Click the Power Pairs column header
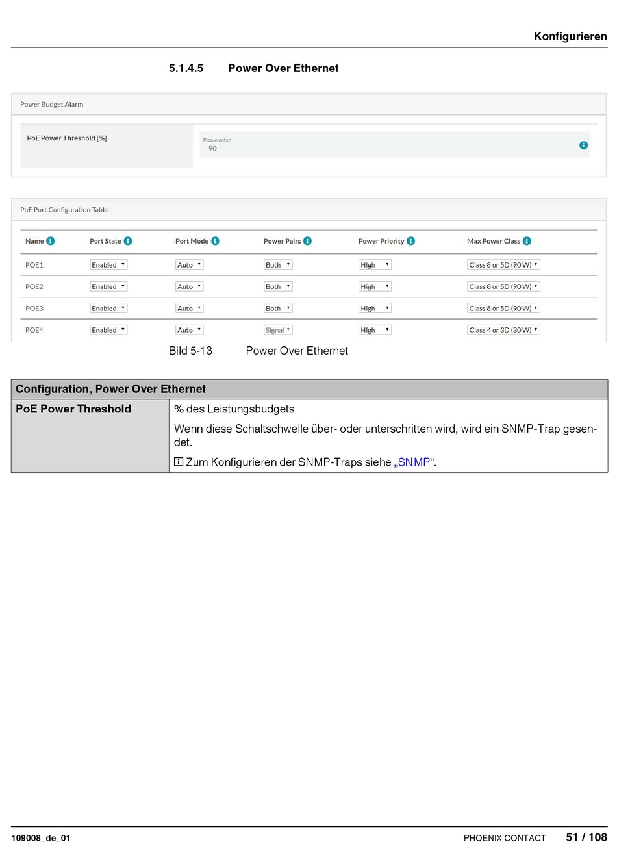The image size is (617, 860). click(x=283, y=241)
